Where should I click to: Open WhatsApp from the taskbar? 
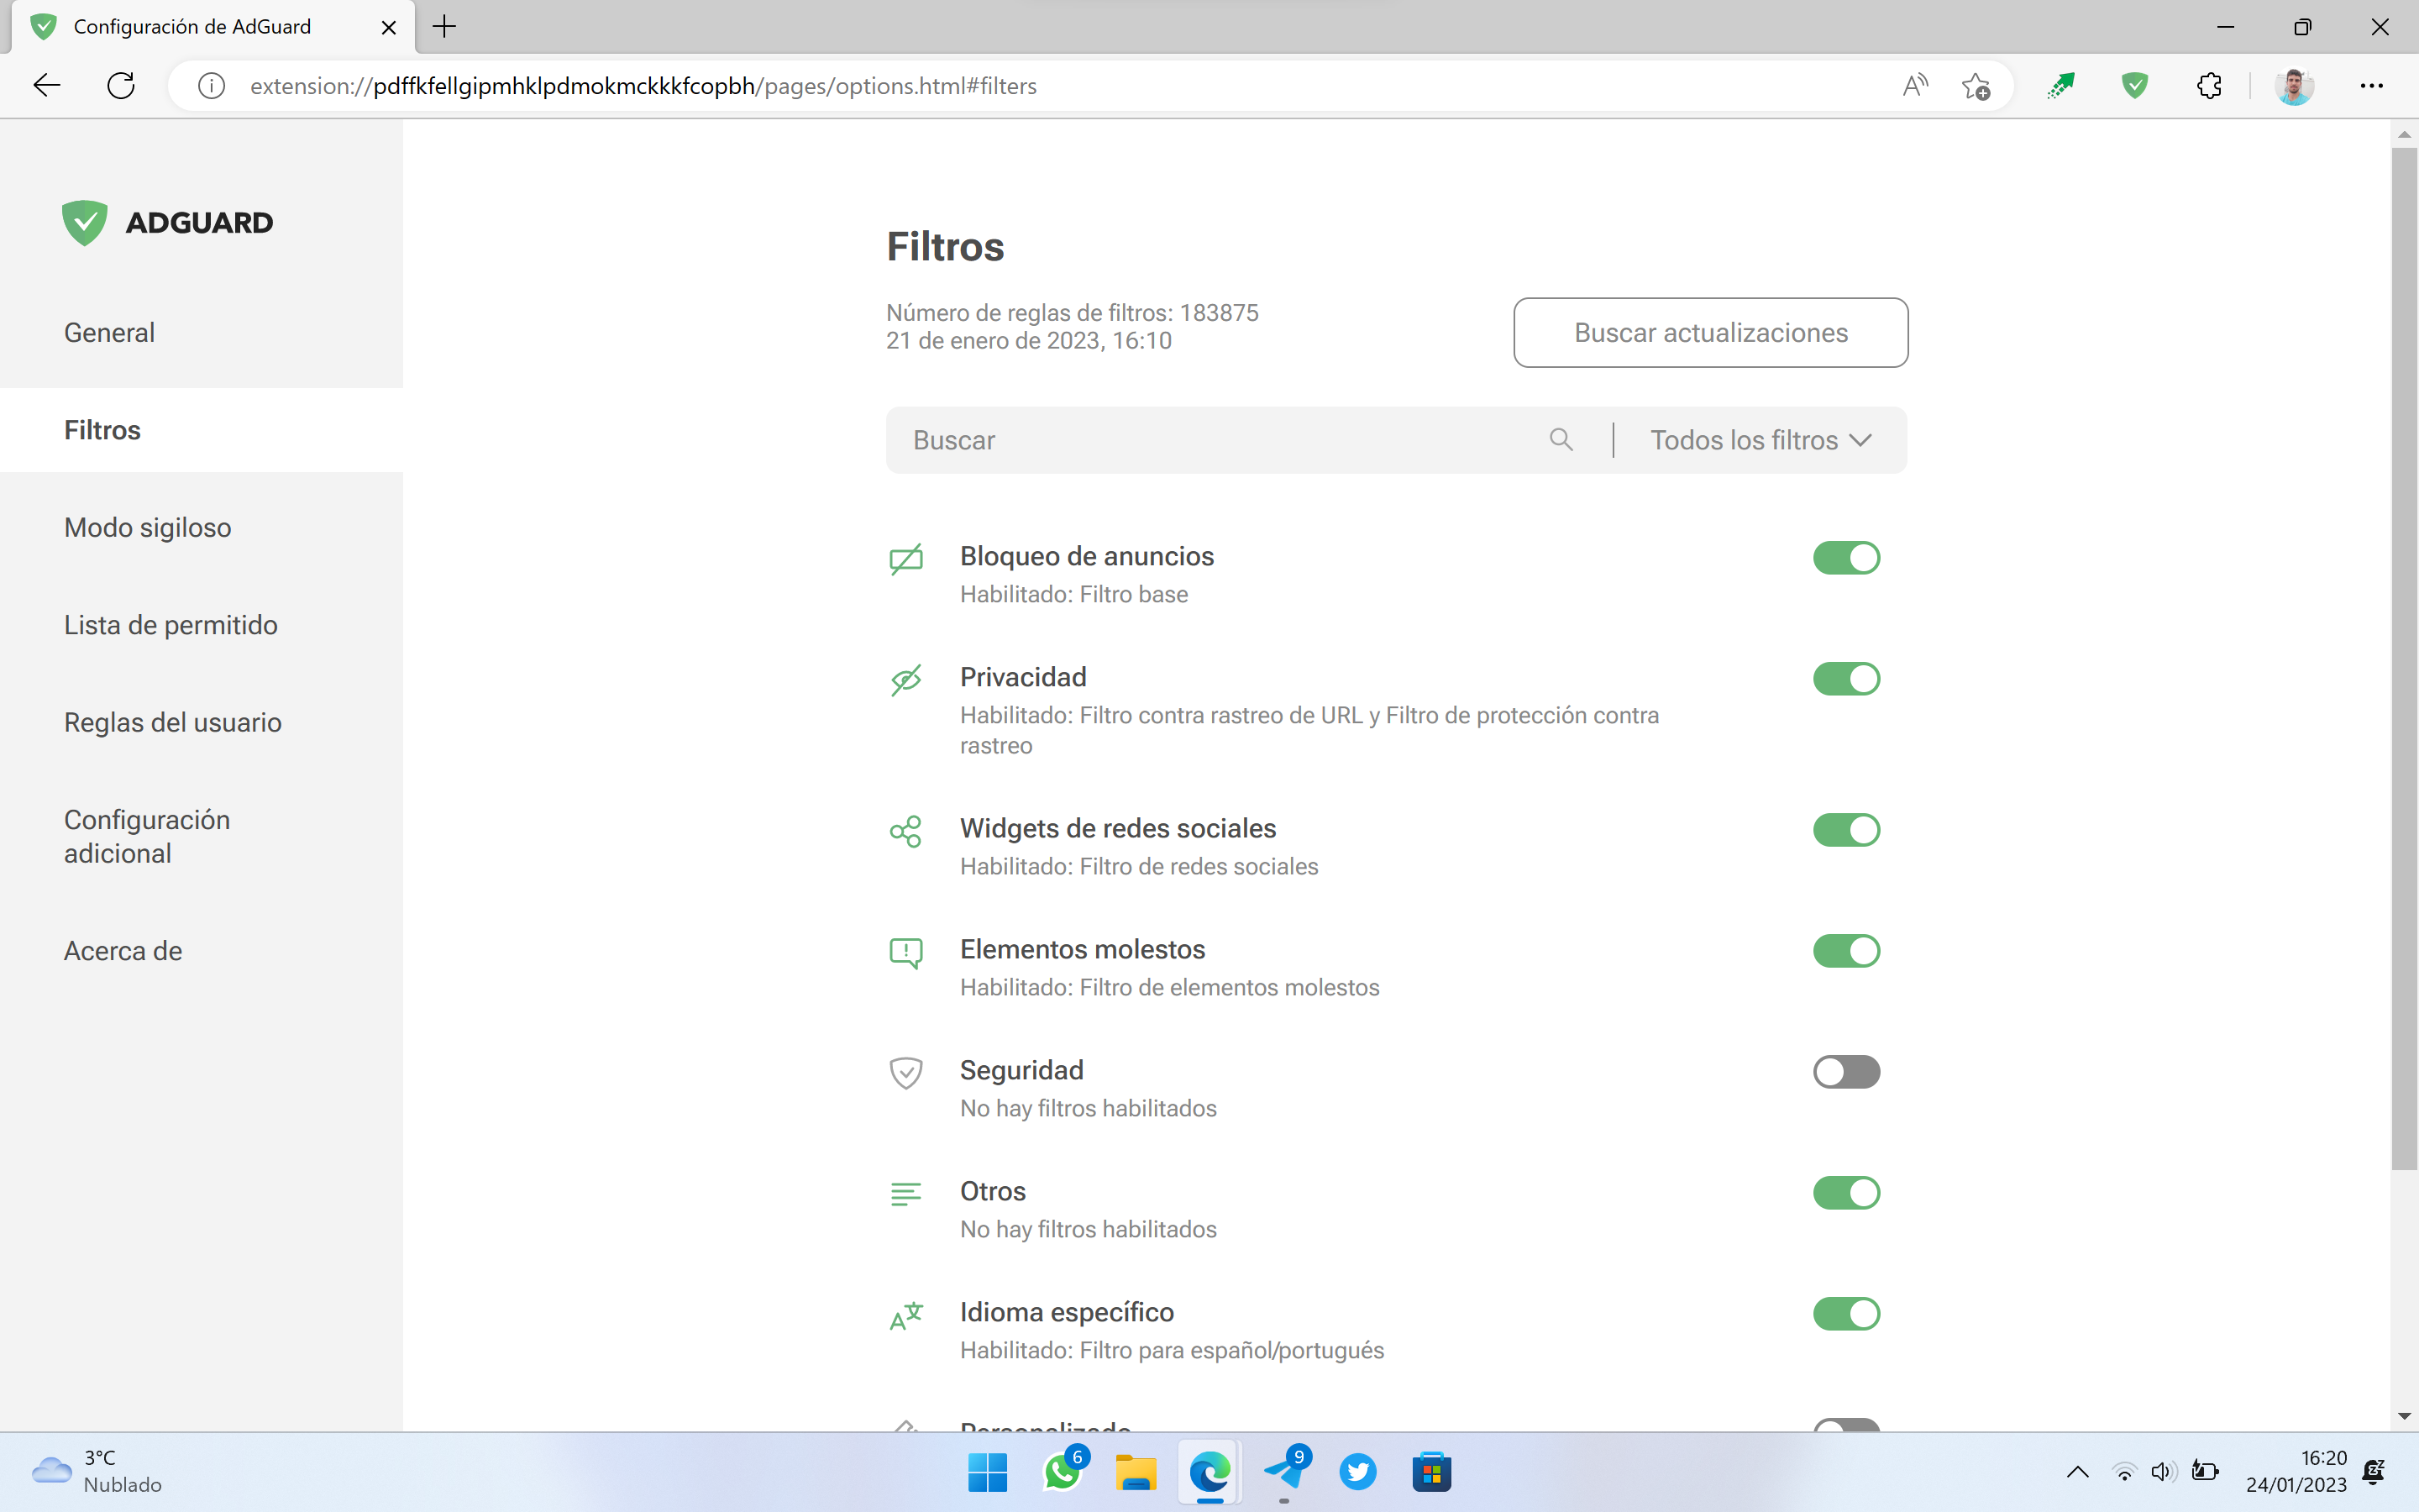tap(1063, 1472)
